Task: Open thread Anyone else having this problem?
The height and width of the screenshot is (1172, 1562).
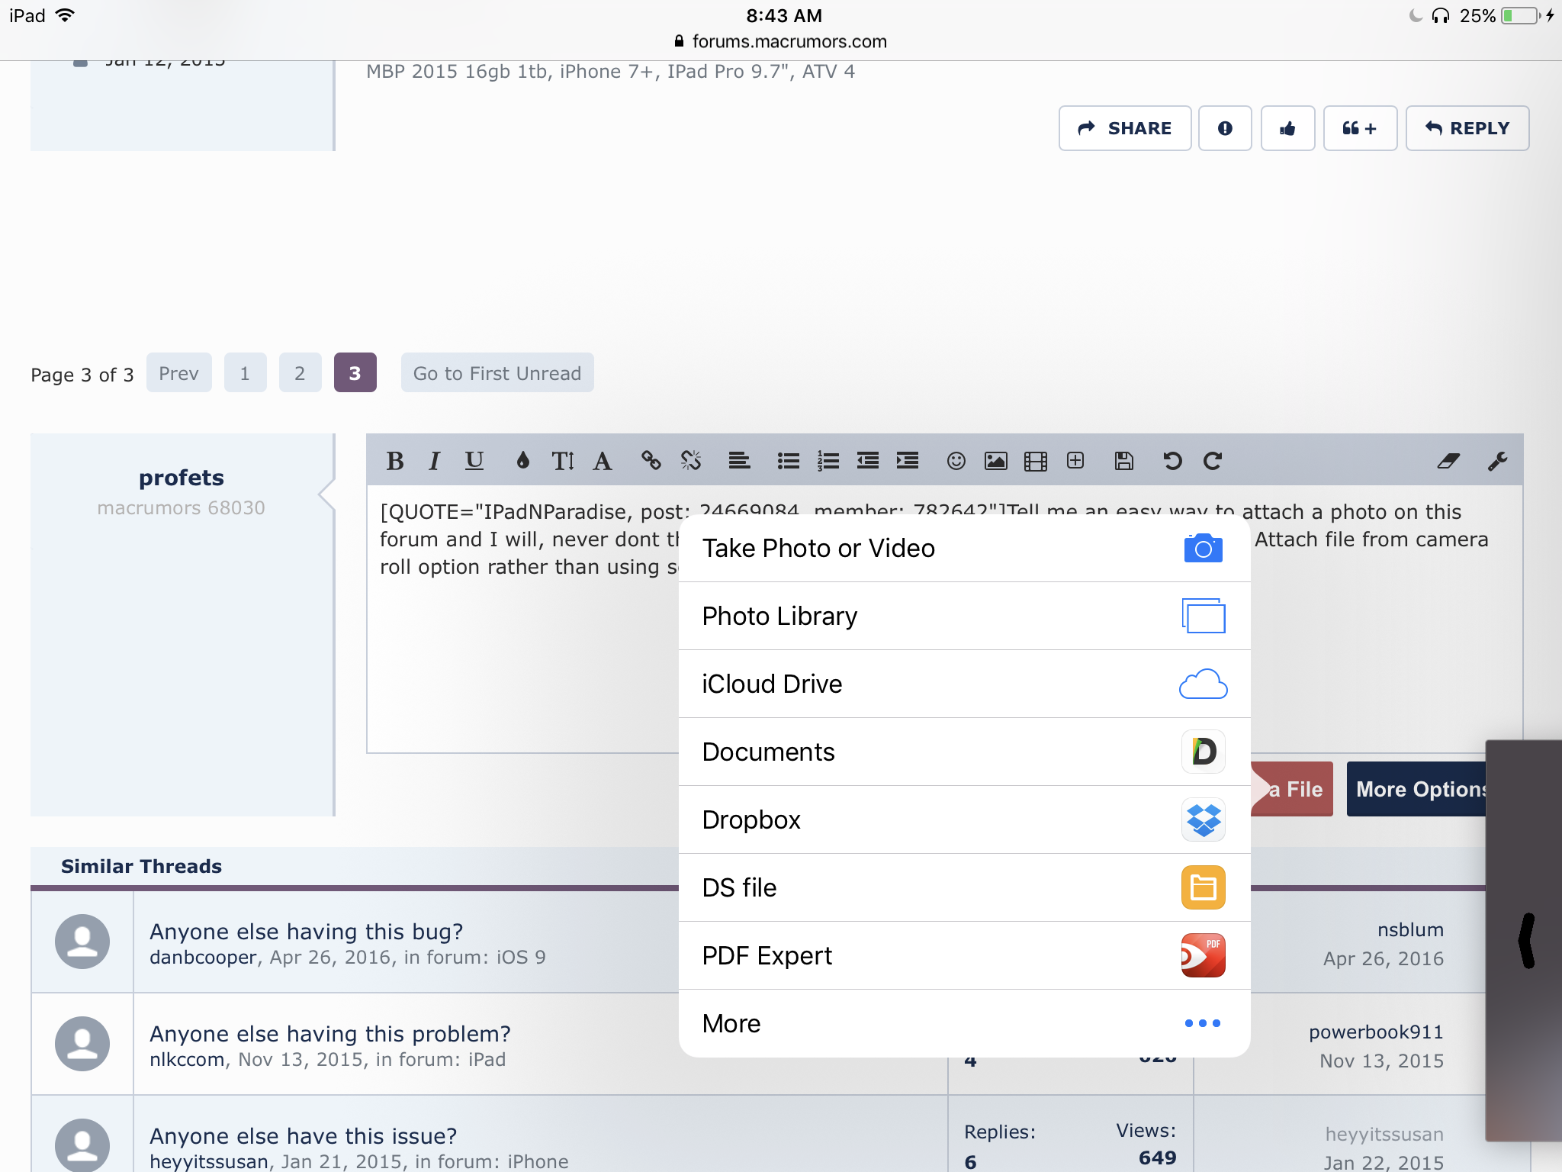Action: (x=330, y=1034)
